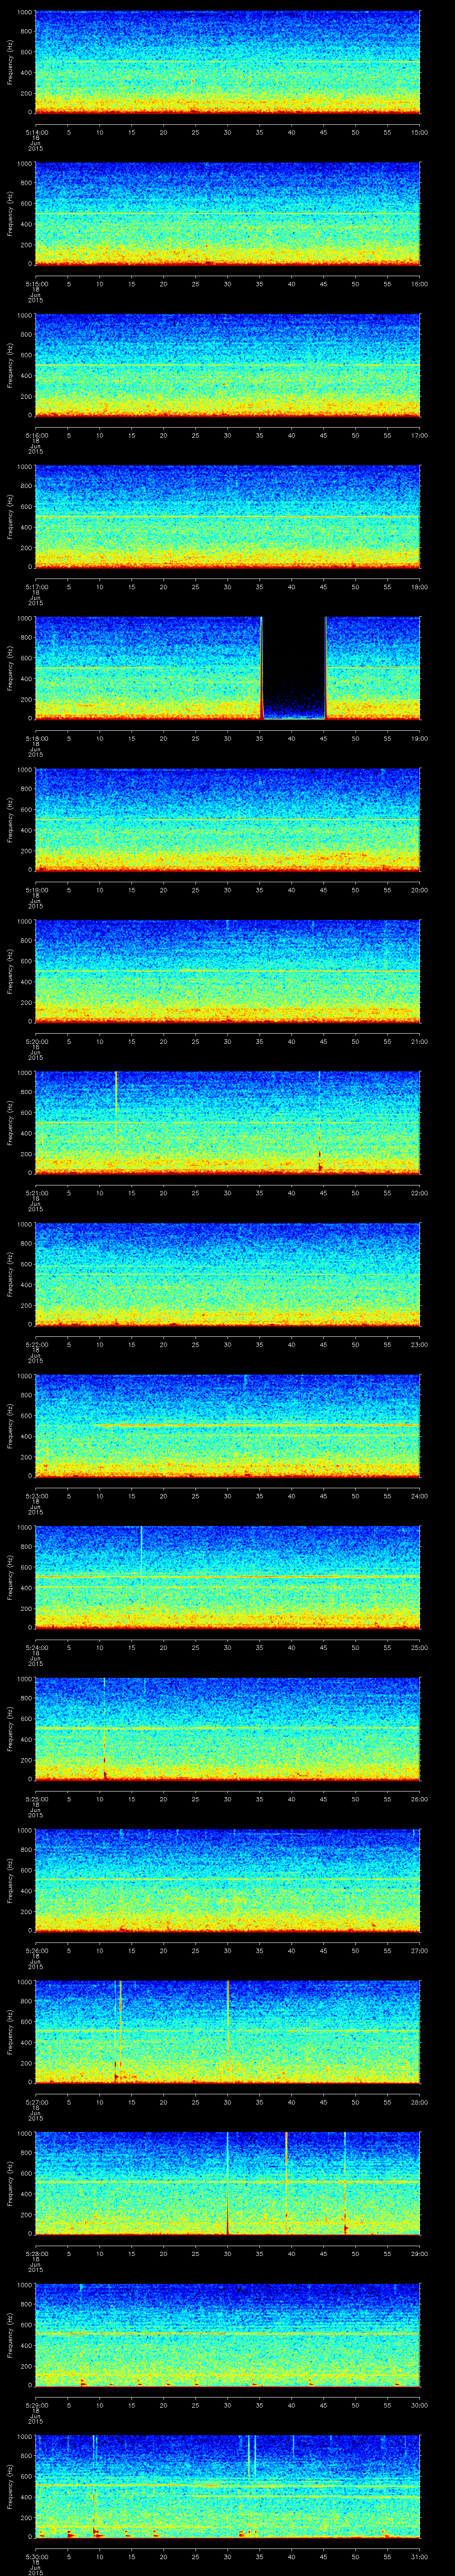Click the 5:29:00 start time label

point(36,2404)
